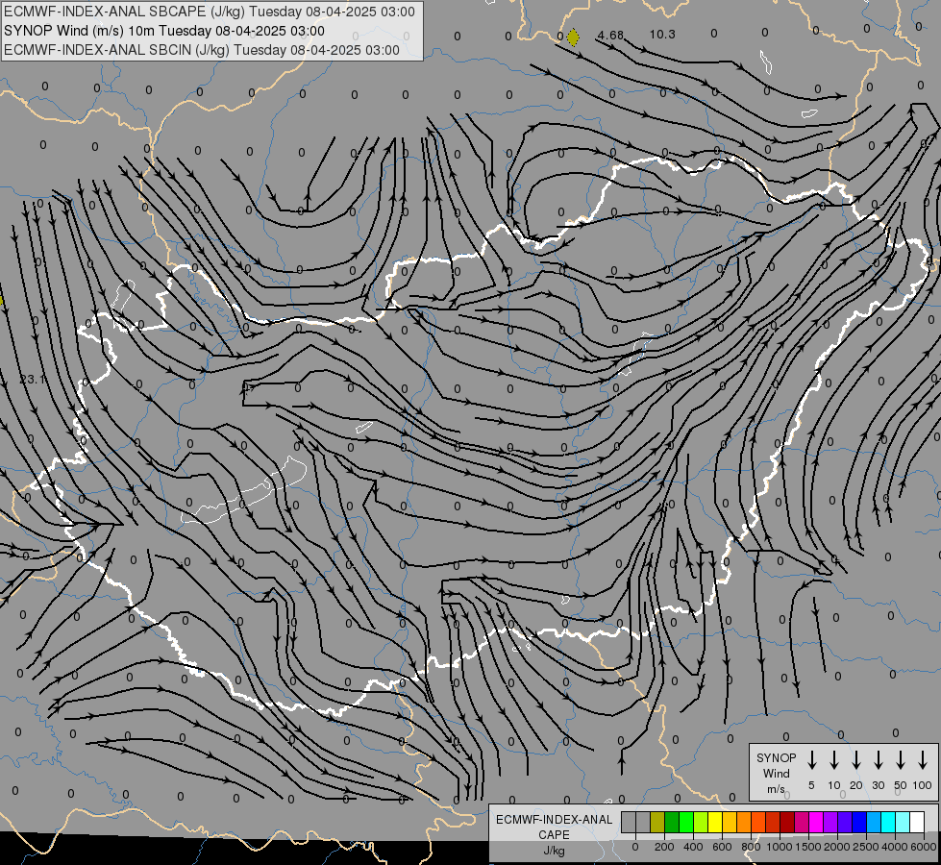Click the J/kg unit label in legend
The height and width of the screenshot is (865, 941).
click(x=554, y=851)
